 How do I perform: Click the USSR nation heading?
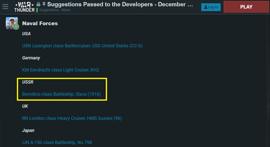[x=28, y=82]
